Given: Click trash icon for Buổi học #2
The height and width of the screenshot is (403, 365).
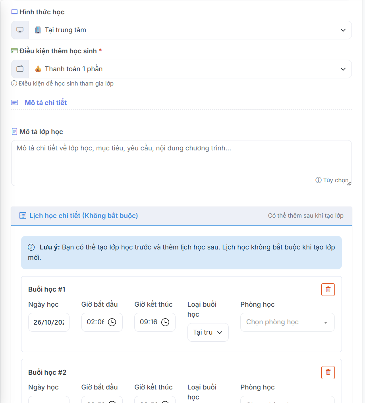Looking at the screenshot, I should coord(328,372).
